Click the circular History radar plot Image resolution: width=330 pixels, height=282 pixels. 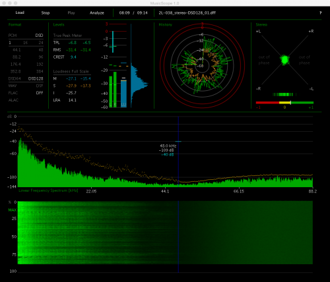click(202, 65)
